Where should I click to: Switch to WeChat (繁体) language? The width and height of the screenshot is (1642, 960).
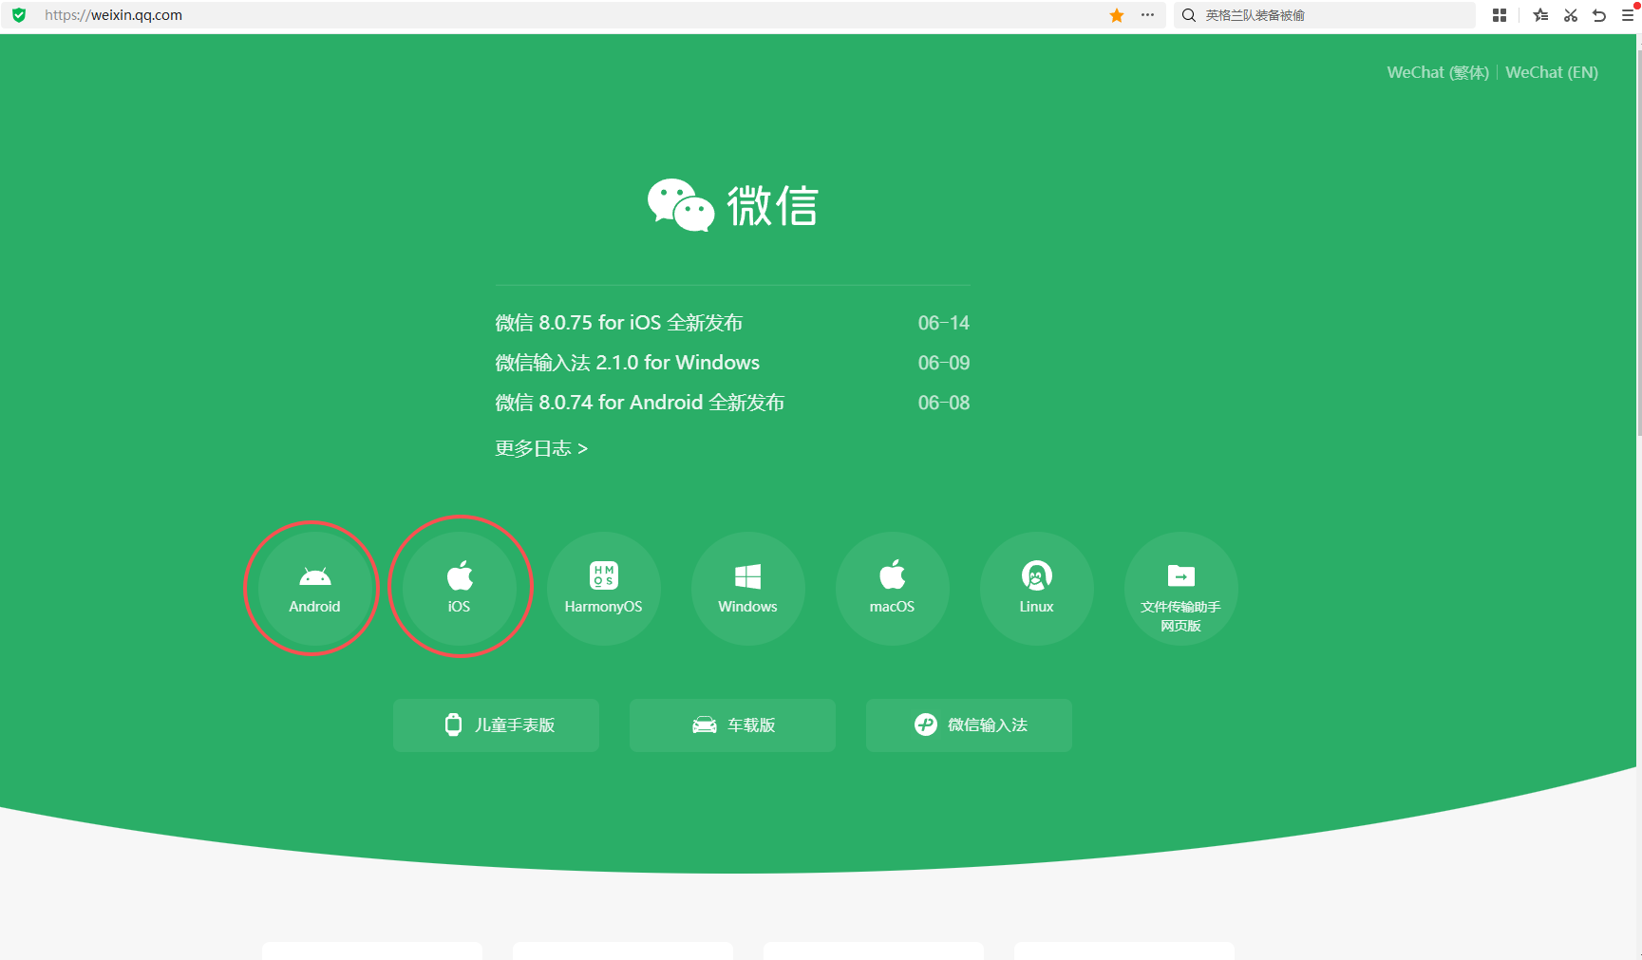[1438, 72]
